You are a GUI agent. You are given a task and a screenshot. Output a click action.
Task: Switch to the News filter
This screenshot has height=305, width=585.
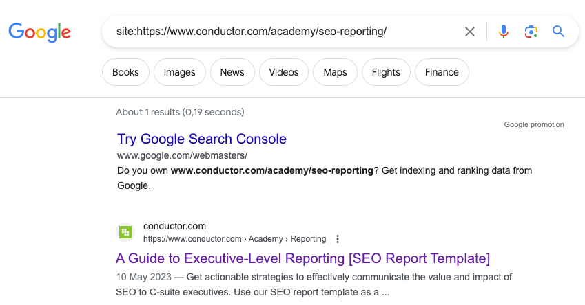[x=232, y=72]
